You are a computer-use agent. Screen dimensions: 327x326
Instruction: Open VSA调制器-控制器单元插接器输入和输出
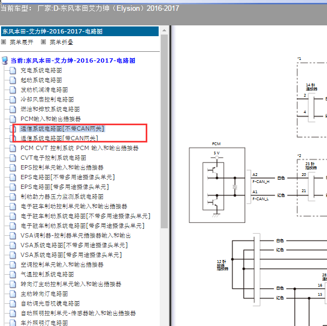click(76, 235)
